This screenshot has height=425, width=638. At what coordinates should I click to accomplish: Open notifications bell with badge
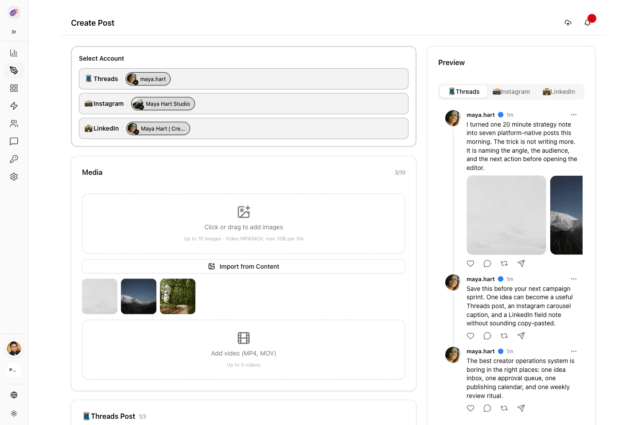[588, 22]
